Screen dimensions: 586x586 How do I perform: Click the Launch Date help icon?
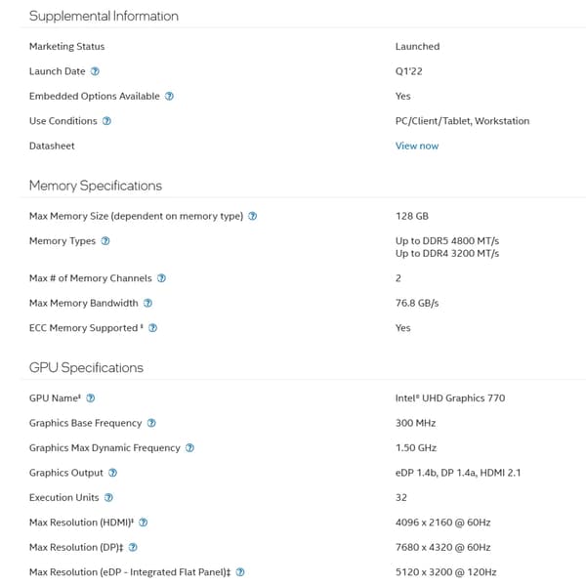(95, 71)
